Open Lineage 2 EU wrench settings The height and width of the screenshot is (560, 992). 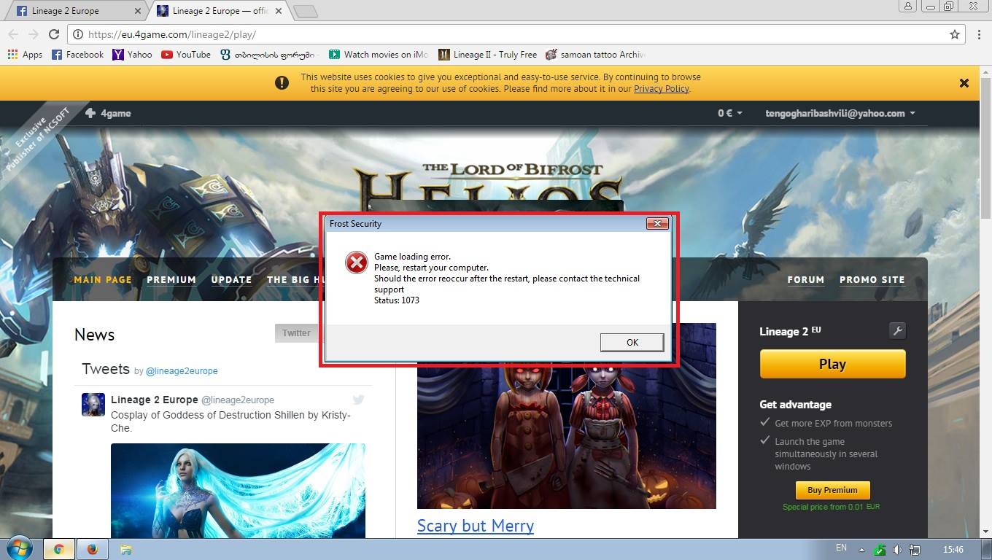tap(897, 331)
